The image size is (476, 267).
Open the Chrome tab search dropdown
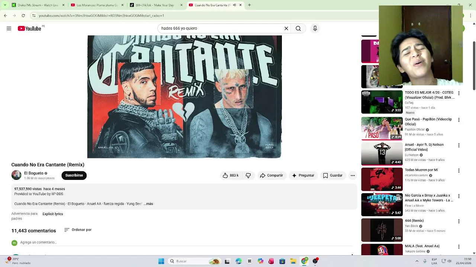pyautogui.click(x=5, y=5)
